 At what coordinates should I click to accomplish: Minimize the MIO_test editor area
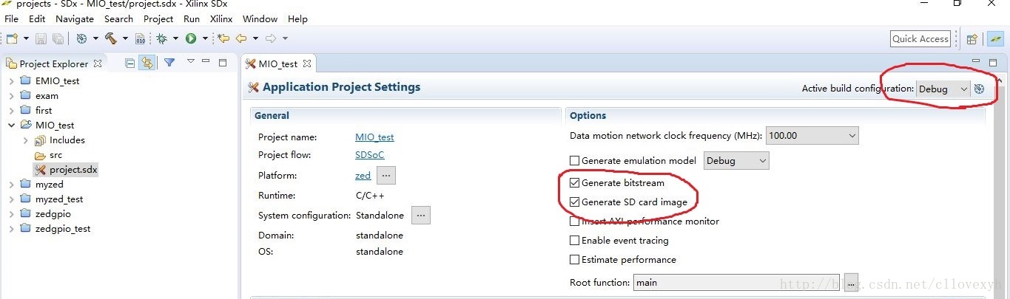click(x=976, y=62)
